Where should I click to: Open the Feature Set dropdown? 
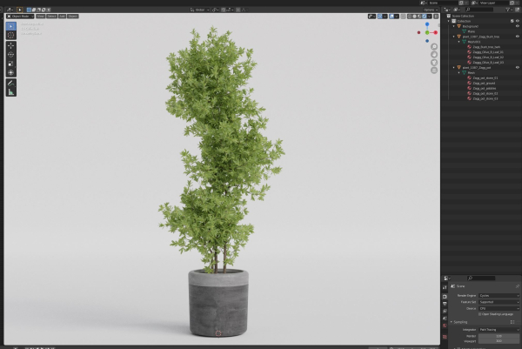499,302
